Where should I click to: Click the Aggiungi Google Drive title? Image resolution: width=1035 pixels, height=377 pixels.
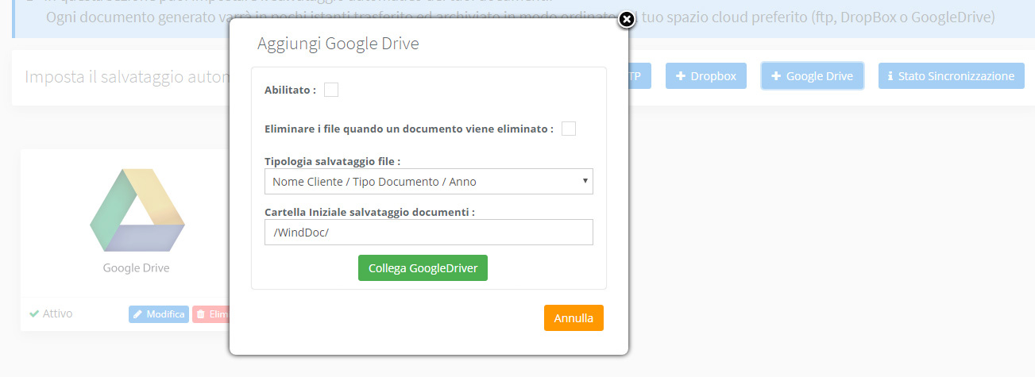pos(338,44)
